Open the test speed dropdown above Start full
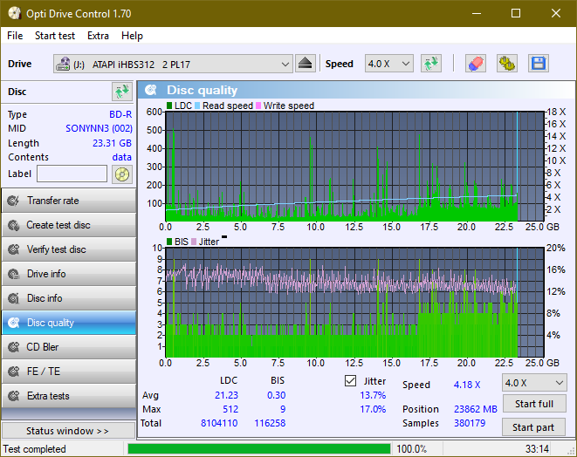 pos(532,383)
